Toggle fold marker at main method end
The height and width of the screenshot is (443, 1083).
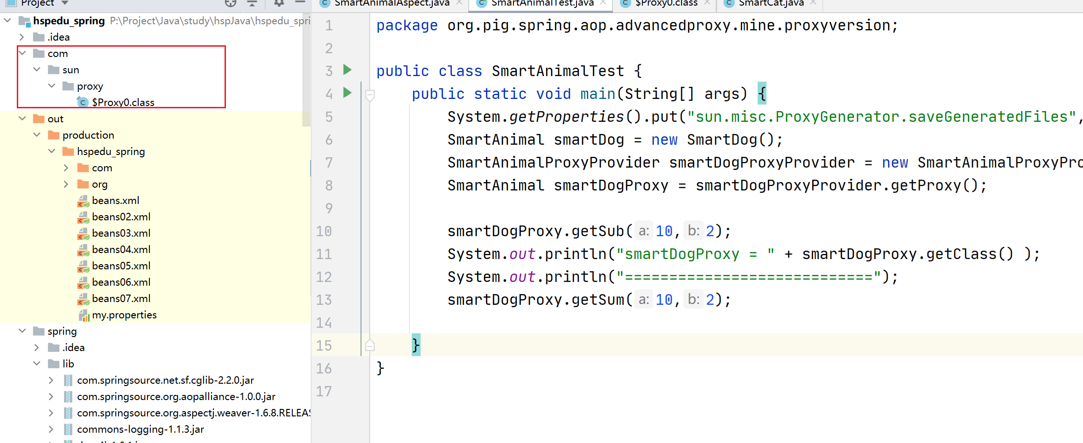[x=370, y=346]
